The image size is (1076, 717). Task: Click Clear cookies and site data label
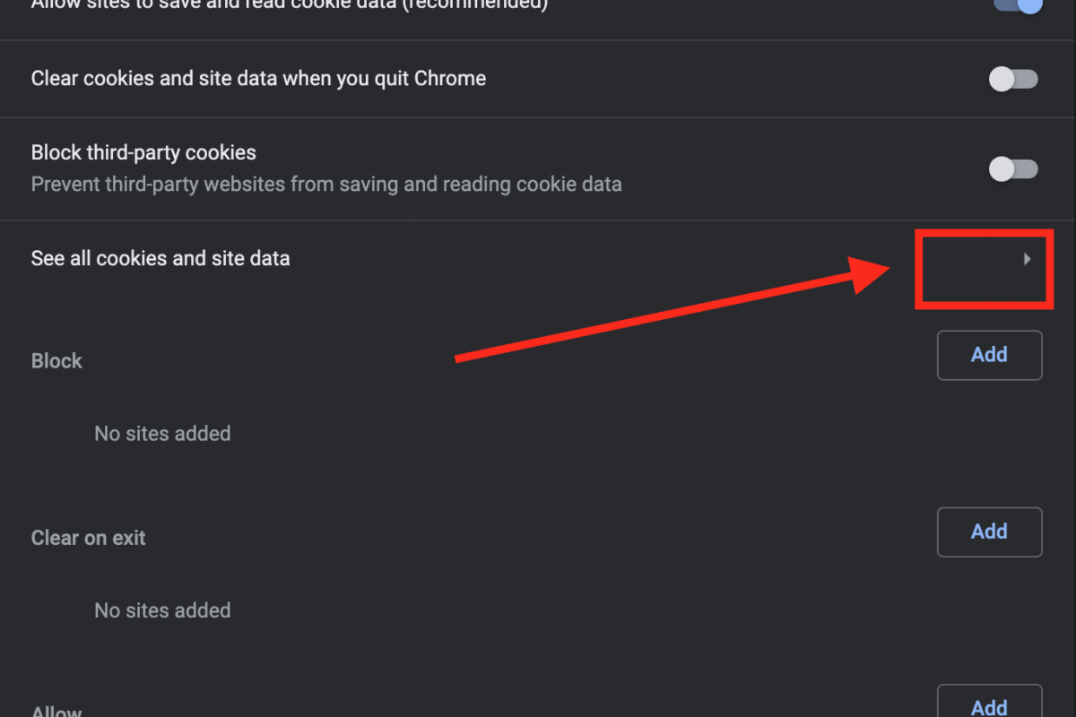pyautogui.click(x=258, y=79)
